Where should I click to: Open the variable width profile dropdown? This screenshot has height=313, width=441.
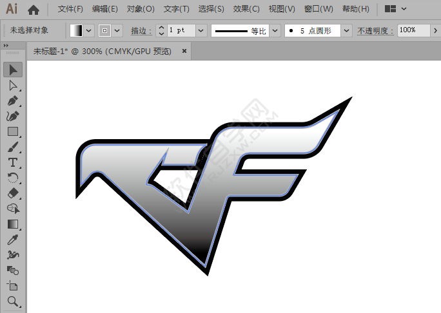pyautogui.click(x=275, y=31)
